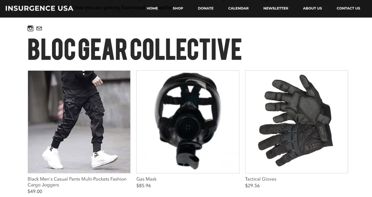Open the CALENDAR page

238,8
